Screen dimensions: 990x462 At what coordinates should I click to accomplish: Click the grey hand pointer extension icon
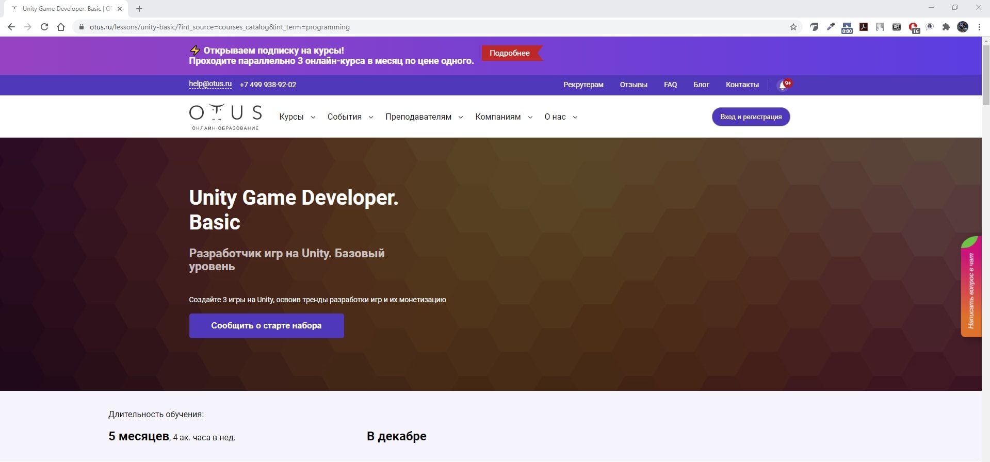click(880, 27)
